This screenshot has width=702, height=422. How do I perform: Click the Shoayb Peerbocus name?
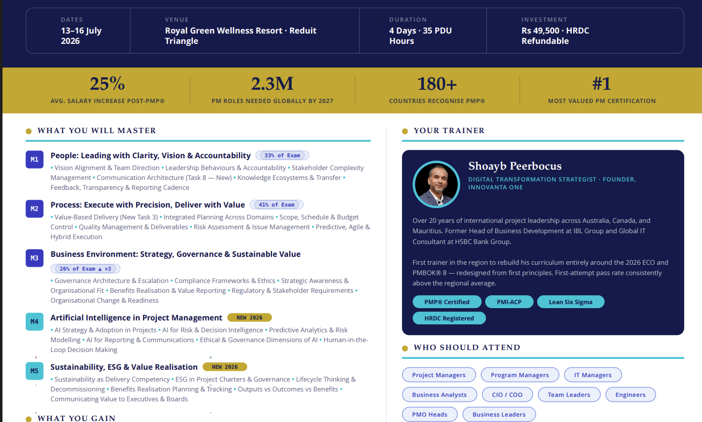point(515,166)
